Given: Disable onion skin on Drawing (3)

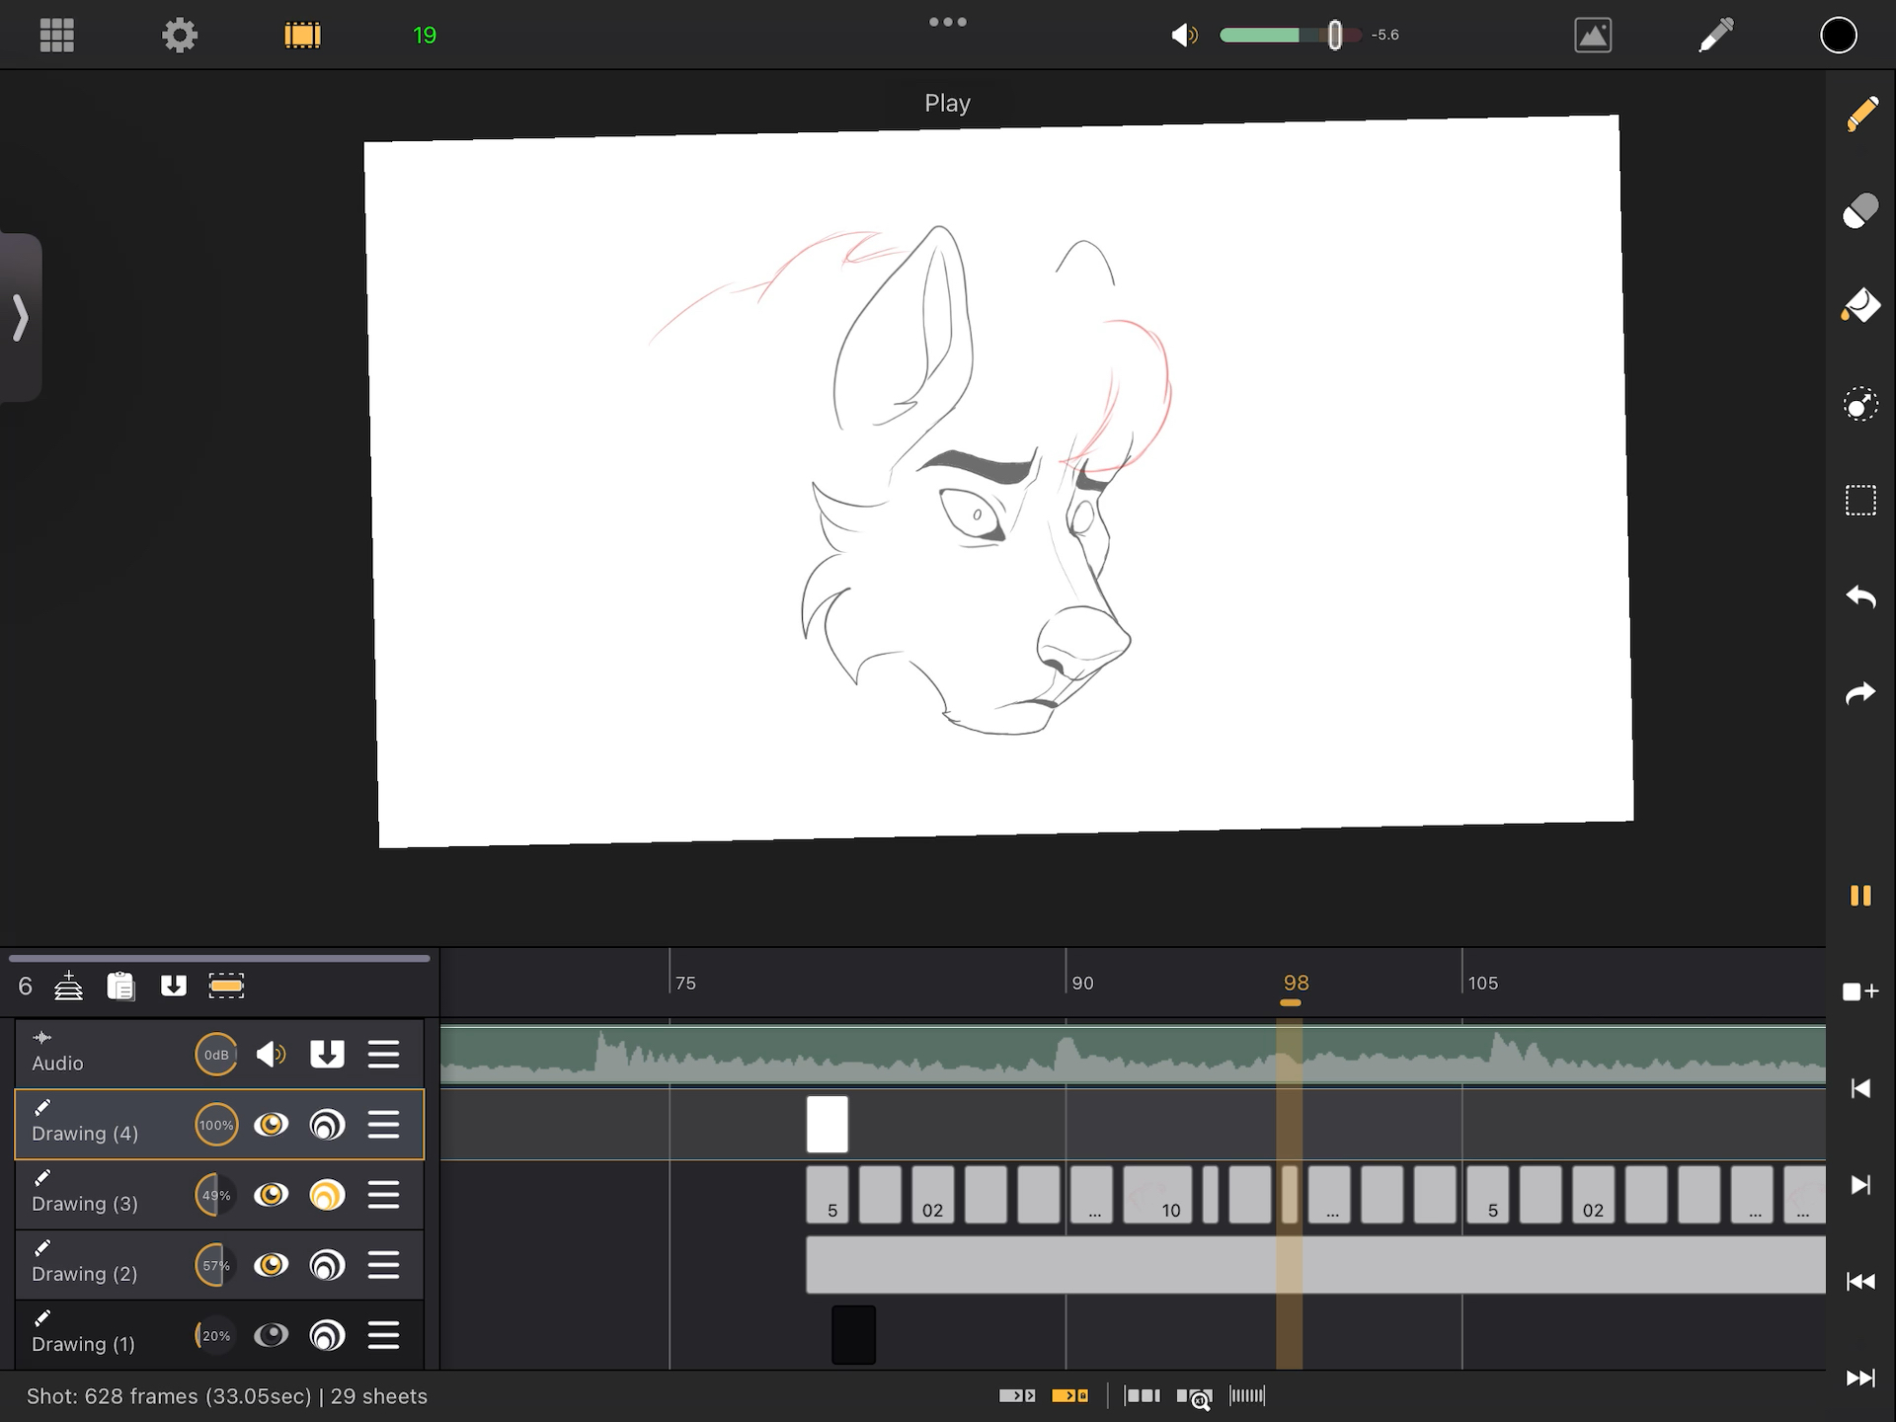Looking at the screenshot, I should 327,1195.
